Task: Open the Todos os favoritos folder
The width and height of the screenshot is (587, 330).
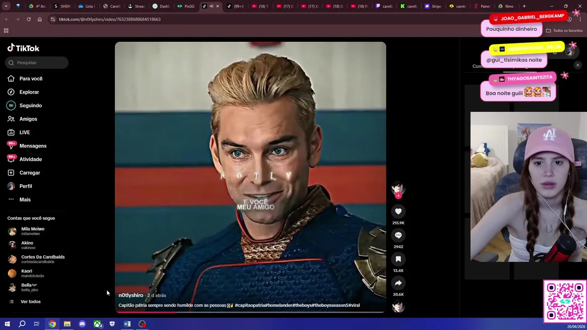Action: 564,31
